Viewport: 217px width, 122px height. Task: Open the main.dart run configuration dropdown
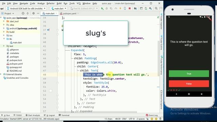[x=59, y=8]
